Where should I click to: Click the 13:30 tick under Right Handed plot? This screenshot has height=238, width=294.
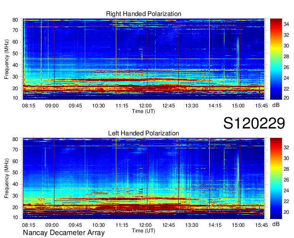coord(192,106)
